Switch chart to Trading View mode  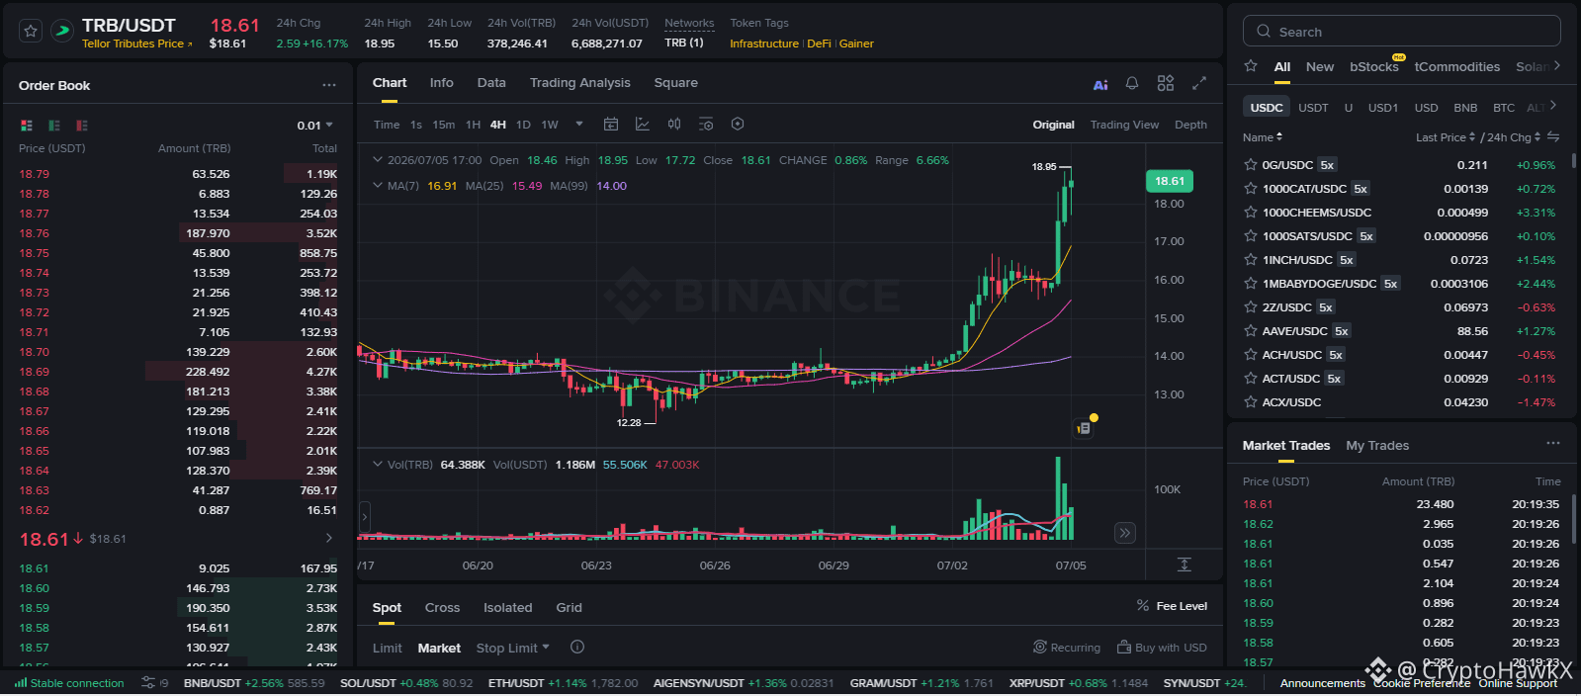coord(1124,125)
